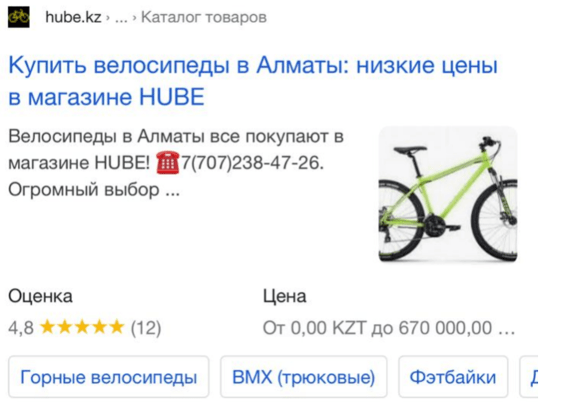Select the BMX (трюковые) chip
The image size is (562, 403).
click(x=303, y=377)
